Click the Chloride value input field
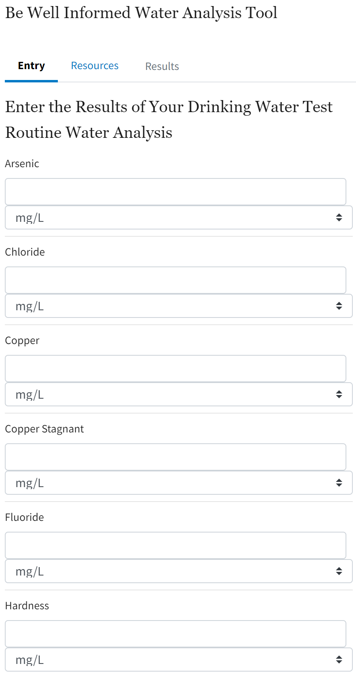Image resolution: width=356 pixels, height=676 pixels. 176,280
